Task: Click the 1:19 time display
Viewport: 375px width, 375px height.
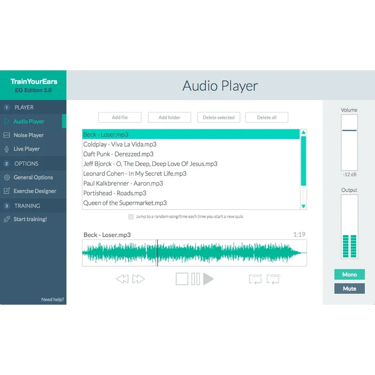Action: point(299,234)
